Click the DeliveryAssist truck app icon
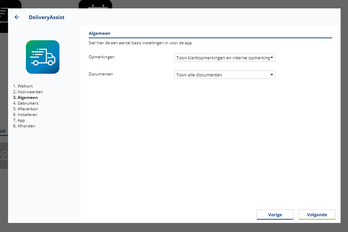The height and width of the screenshot is (232, 348). 43,57
